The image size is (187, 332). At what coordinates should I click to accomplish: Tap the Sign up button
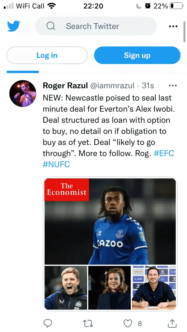tap(137, 55)
